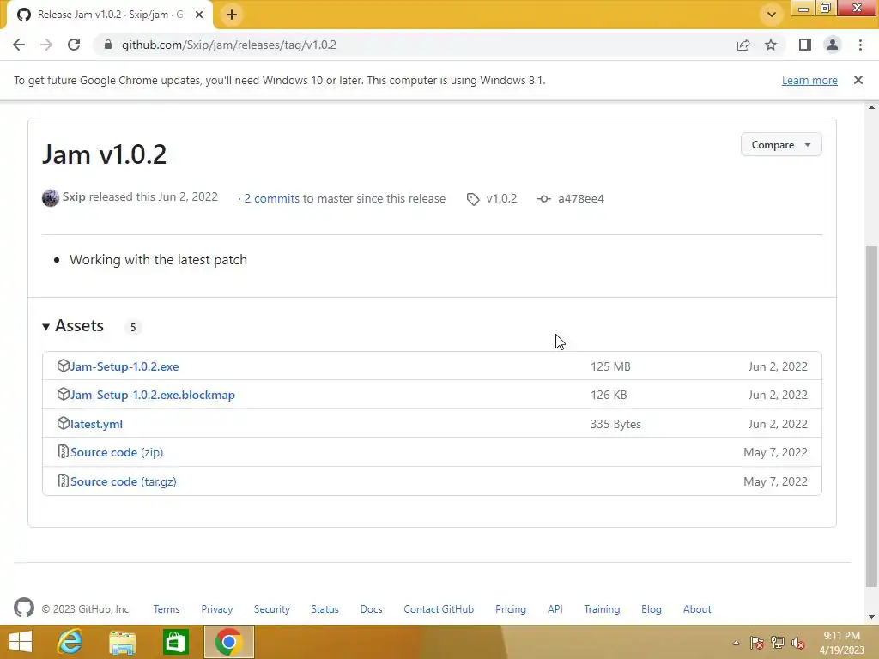
Task: Reload the page with the refresh icon
Action: click(x=74, y=45)
